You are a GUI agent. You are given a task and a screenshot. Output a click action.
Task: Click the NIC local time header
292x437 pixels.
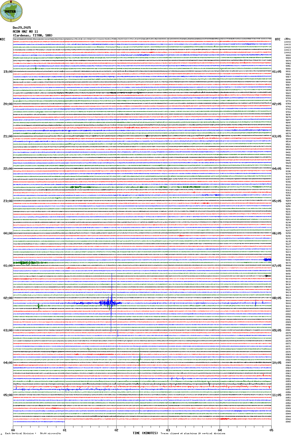3,39
